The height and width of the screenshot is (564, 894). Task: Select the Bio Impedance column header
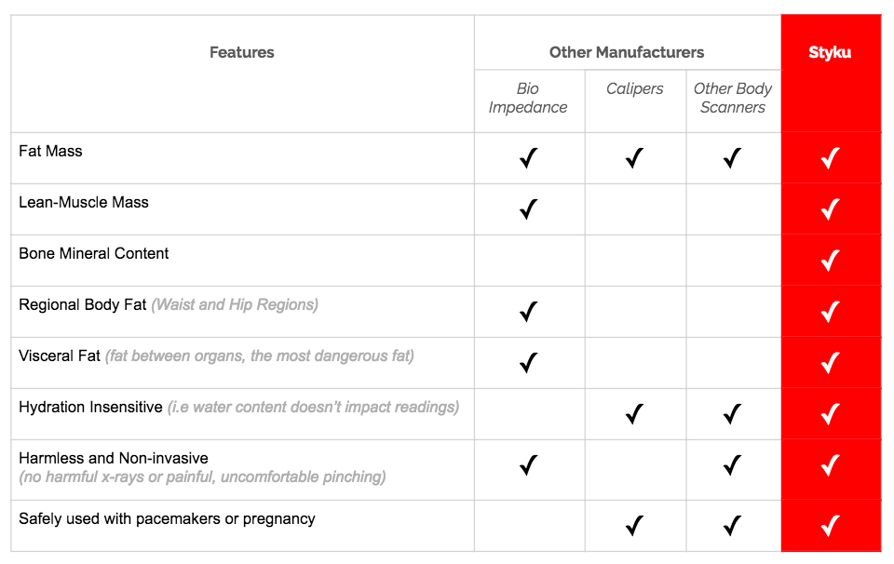pyautogui.click(x=528, y=98)
